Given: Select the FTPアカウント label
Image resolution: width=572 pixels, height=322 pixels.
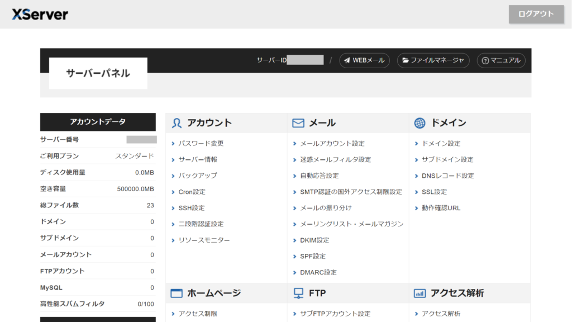Looking at the screenshot, I should pos(63,271).
